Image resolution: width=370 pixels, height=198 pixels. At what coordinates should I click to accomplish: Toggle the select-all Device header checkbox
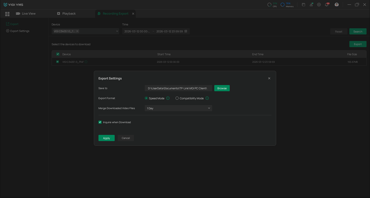point(58,54)
